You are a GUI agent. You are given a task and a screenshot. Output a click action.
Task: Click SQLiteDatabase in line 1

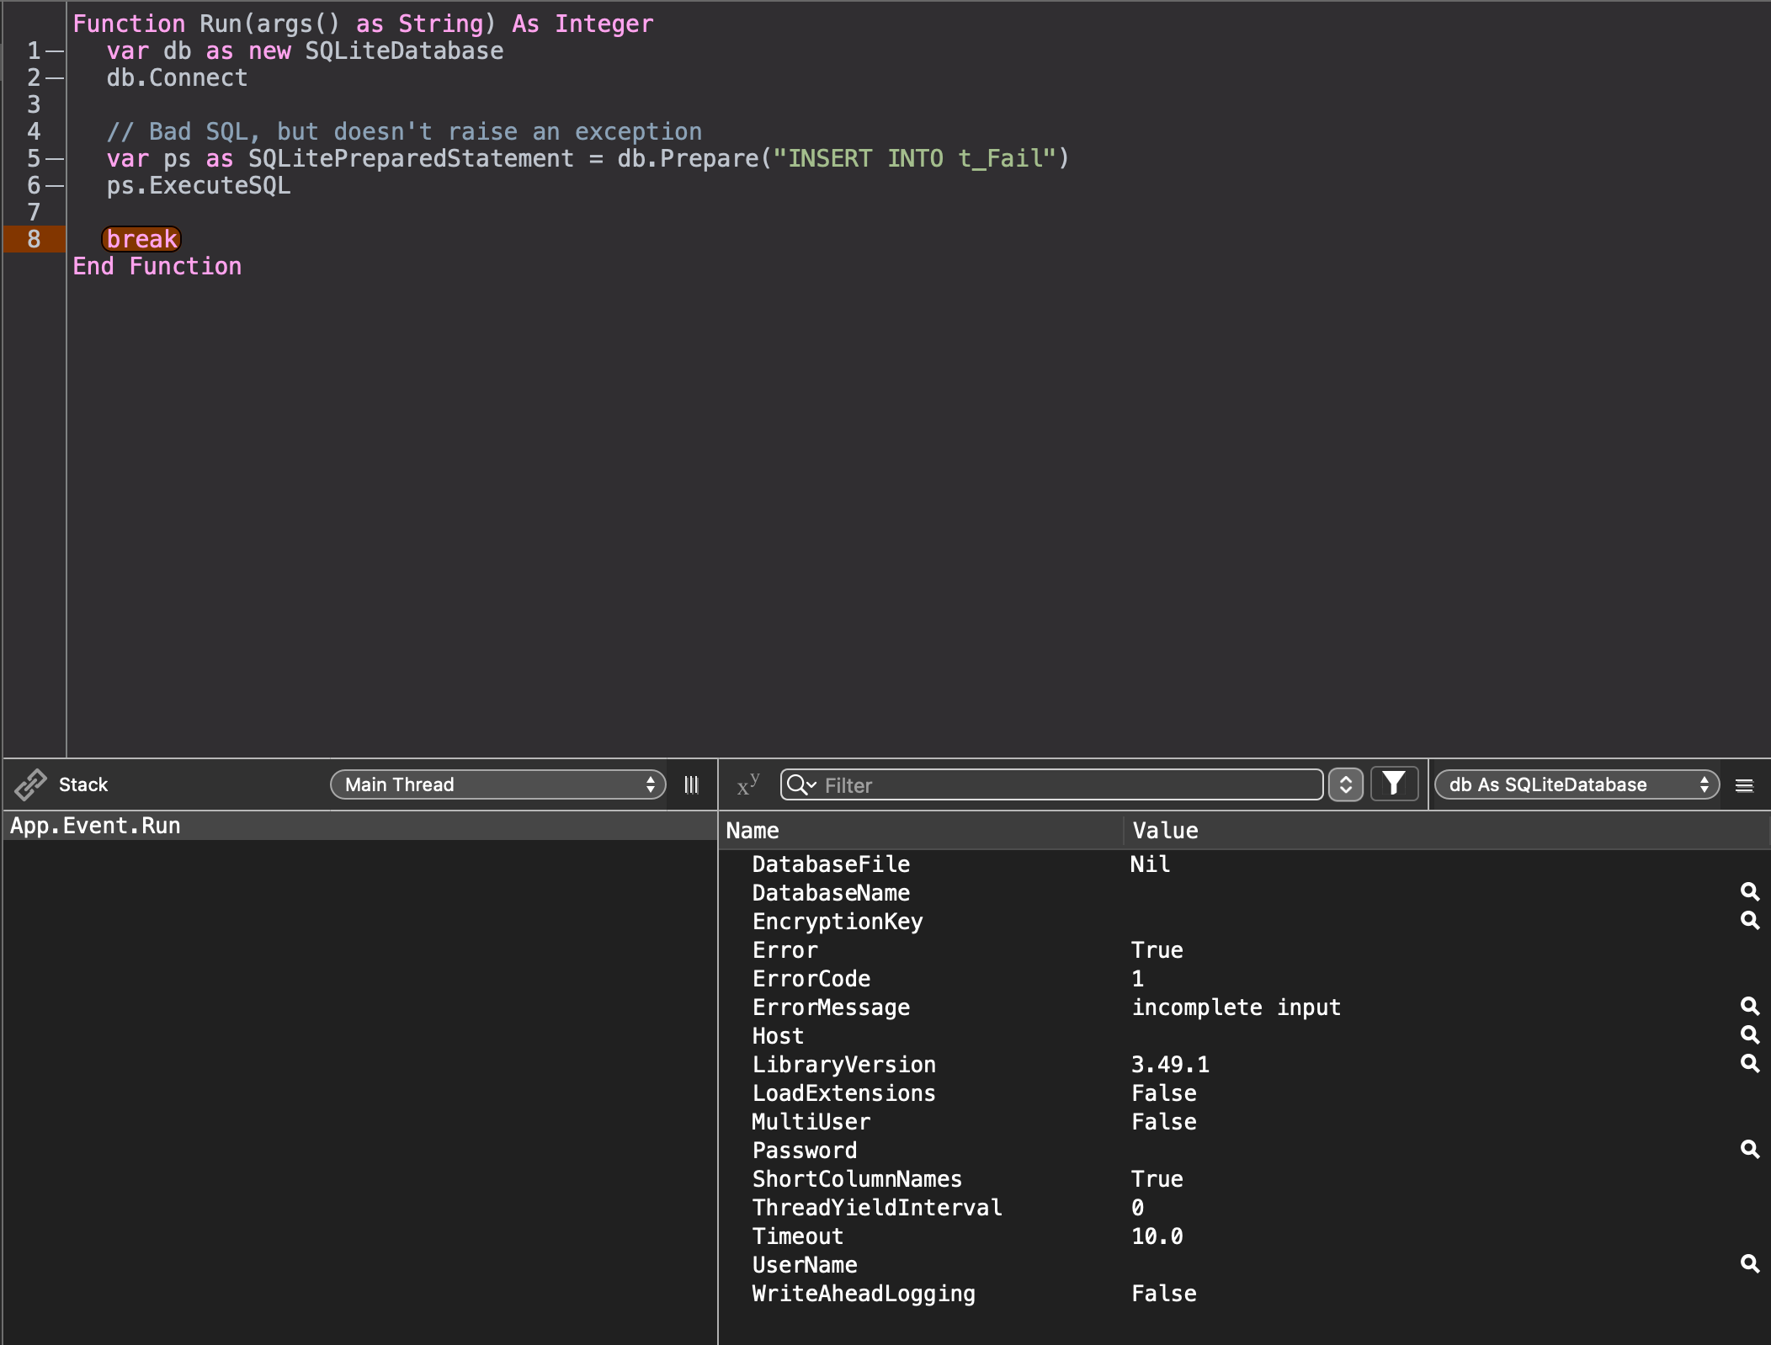pyautogui.click(x=404, y=51)
